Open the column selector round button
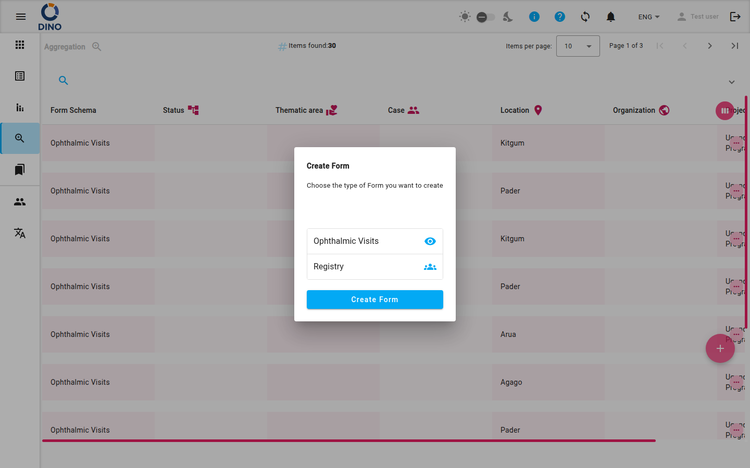The width and height of the screenshot is (750, 468). (x=724, y=110)
